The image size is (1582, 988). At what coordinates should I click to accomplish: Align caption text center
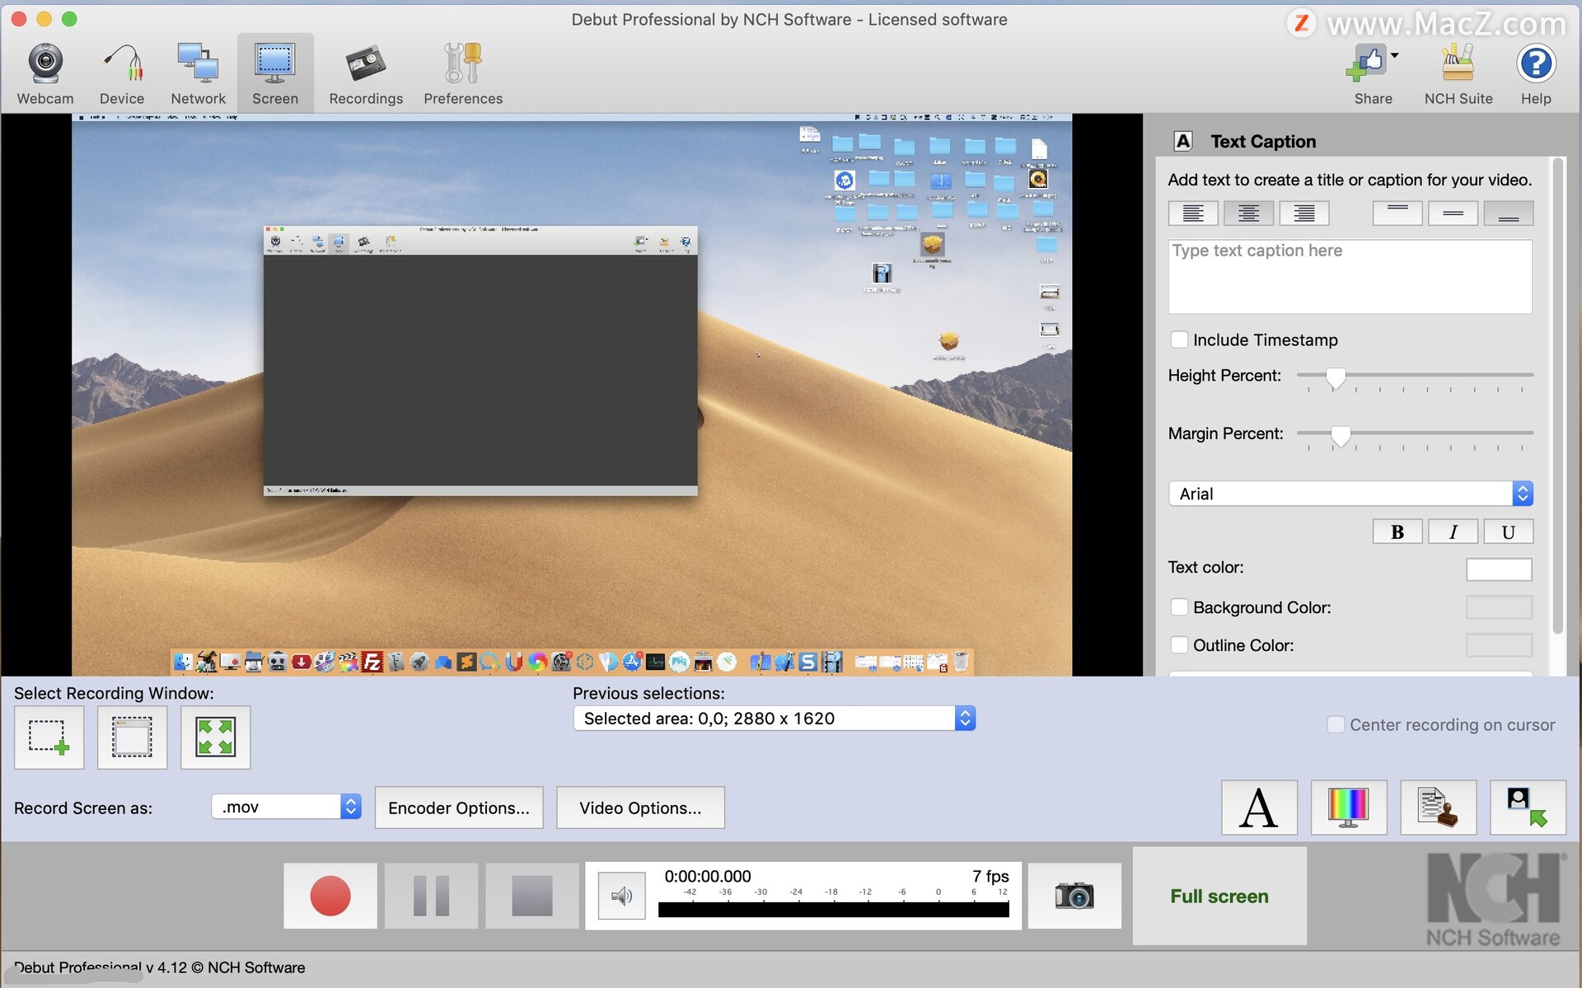(x=1248, y=213)
